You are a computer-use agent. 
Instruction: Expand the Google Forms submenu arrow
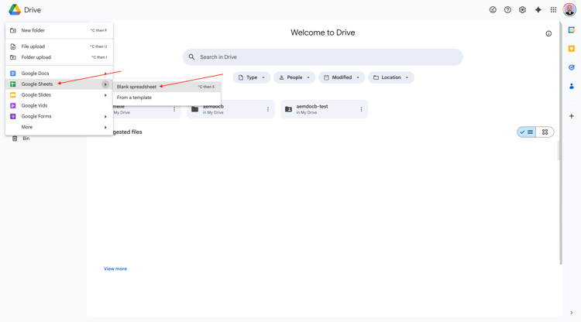[x=105, y=117]
